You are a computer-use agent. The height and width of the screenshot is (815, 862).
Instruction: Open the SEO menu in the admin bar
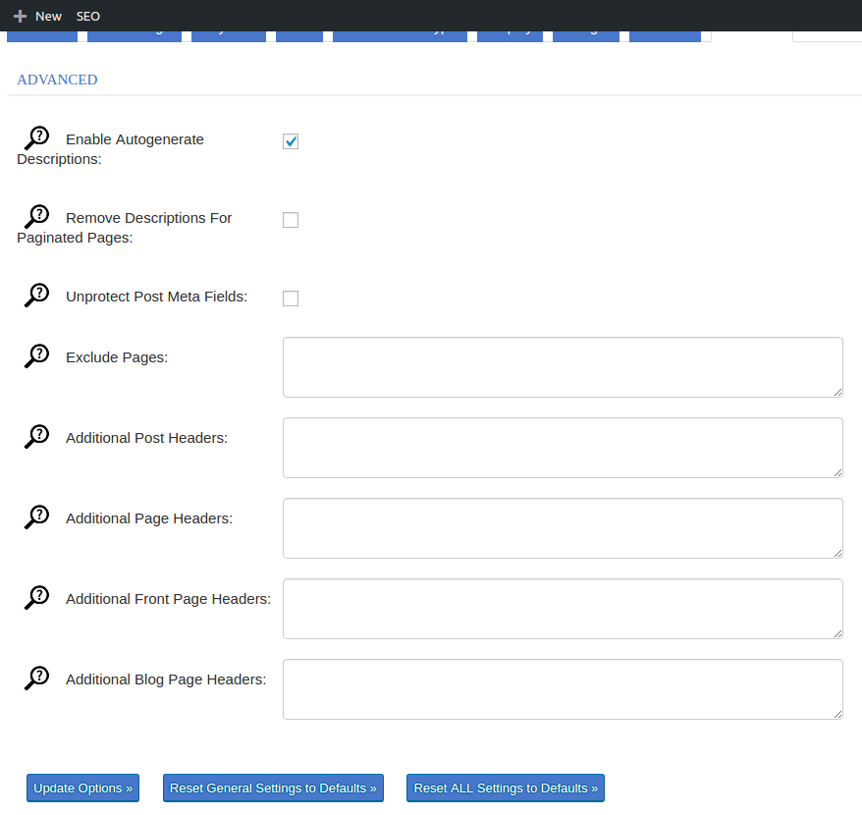coord(88,16)
